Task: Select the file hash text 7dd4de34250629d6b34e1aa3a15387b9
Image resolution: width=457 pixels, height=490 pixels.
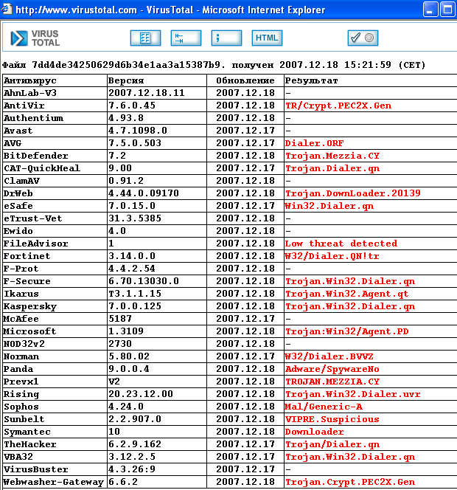Action: (x=128, y=65)
